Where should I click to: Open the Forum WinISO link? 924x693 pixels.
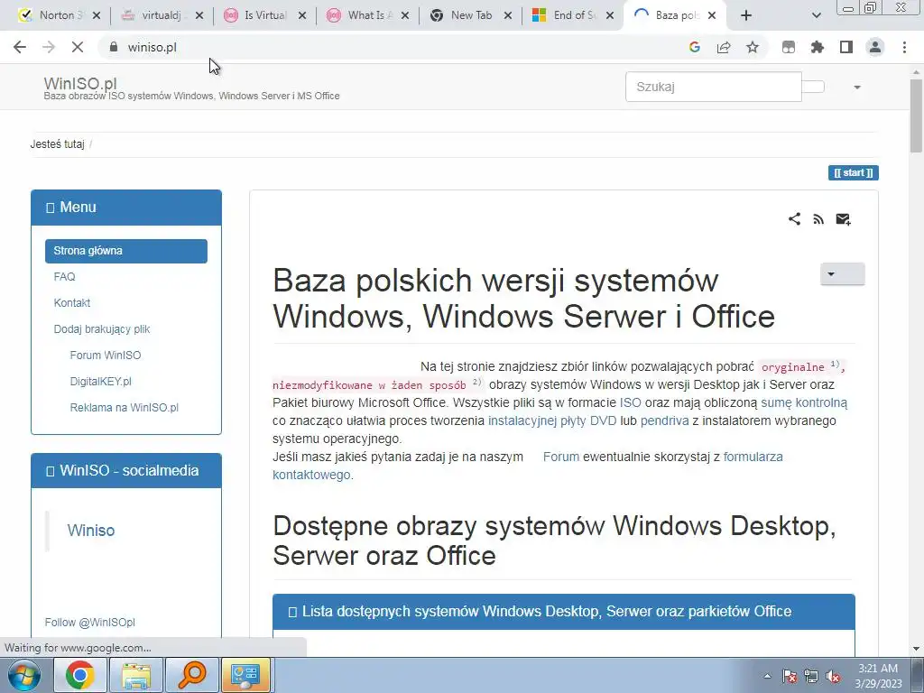pos(106,356)
